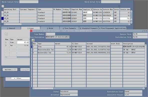Screen dimensions: 148x97
Task: Select the row indicator for the Item distribution
Action: pos(32,46)
